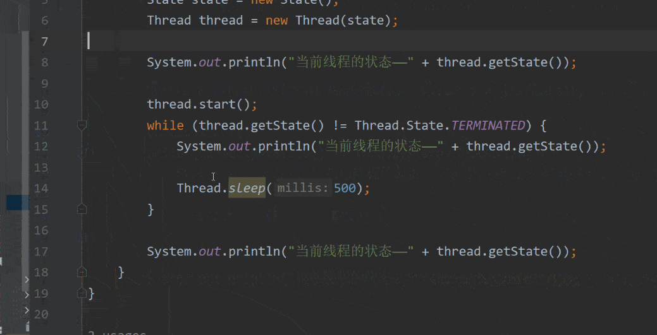The width and height of the screenshot is (657, 335).
Task: Click the closing brace on line 19
Action: tap(91, 293)
